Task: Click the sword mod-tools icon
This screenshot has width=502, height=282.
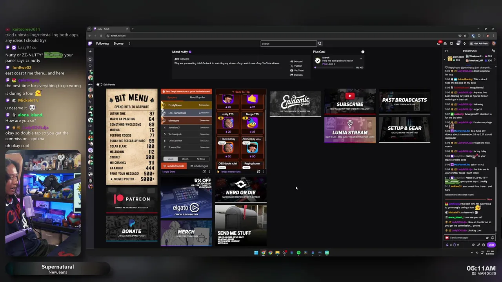Action: pyautogui.click(x=478, y=245)
